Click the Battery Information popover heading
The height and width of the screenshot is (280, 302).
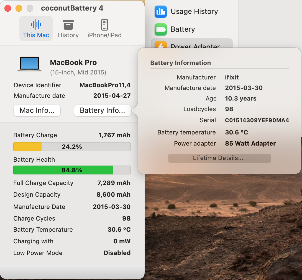(180, 63)
